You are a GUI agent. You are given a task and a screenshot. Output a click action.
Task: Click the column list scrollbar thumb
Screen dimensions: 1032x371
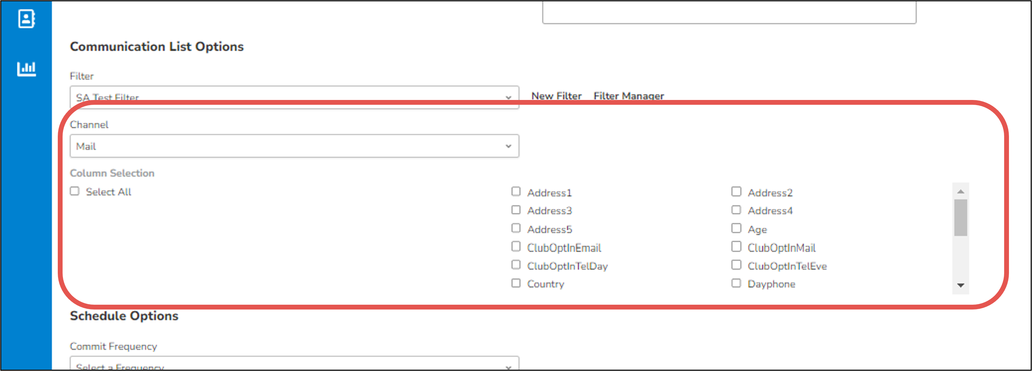coord(961,218)
